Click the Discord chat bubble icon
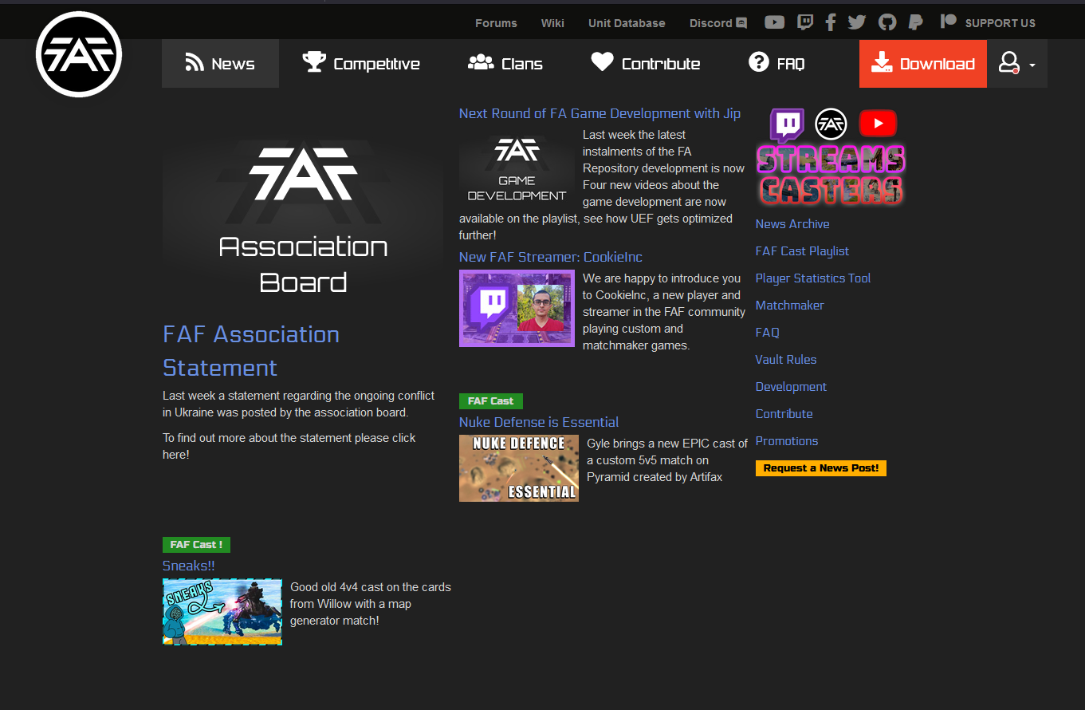Viewport: 1085px width, 710px height. click(741, 23)
